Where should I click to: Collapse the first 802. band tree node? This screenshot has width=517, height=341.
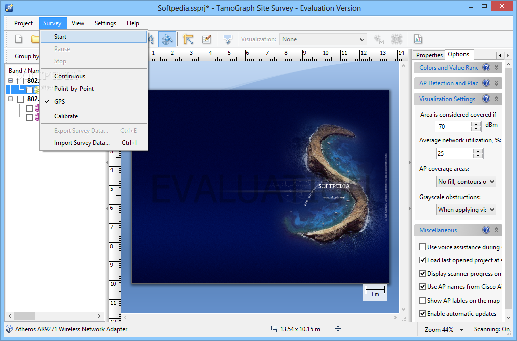[x=11, y=81]
